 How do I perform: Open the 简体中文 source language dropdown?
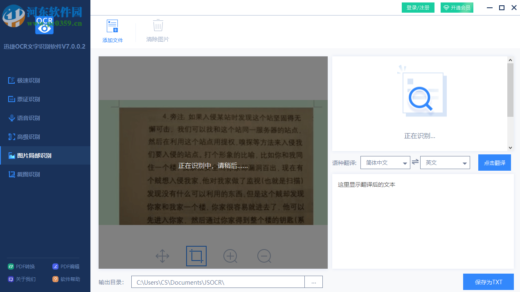[x=385, y=162]
